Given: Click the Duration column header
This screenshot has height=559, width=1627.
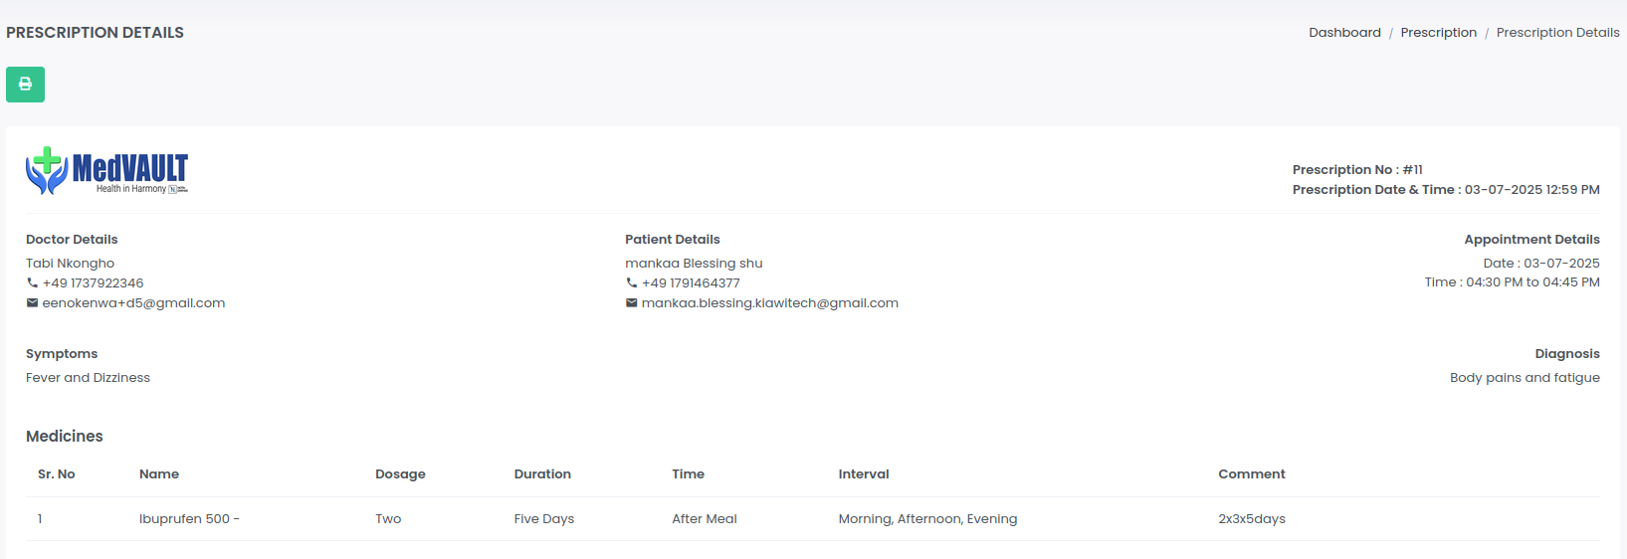Looking at the screenshot, I should point(542,474).
